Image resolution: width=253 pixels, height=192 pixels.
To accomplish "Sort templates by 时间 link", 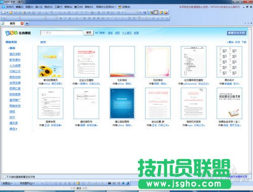I will point(237,42).
